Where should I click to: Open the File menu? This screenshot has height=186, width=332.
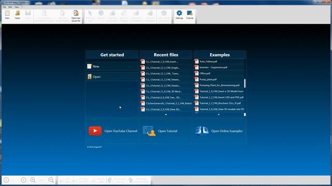pos(4,7)
